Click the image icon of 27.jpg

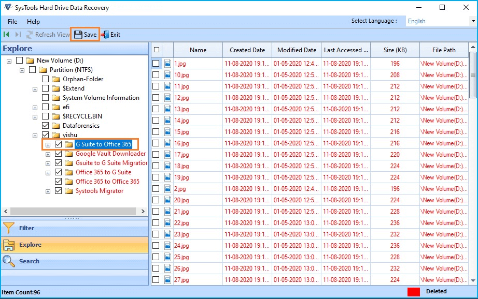point(167,280)
